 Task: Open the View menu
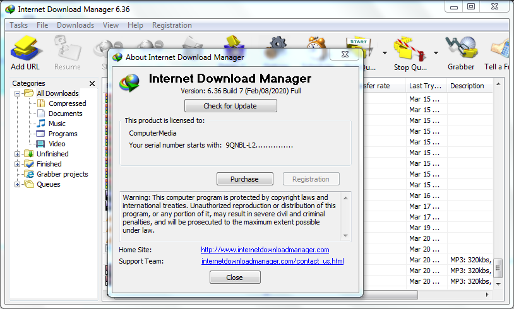click(111, 25)
